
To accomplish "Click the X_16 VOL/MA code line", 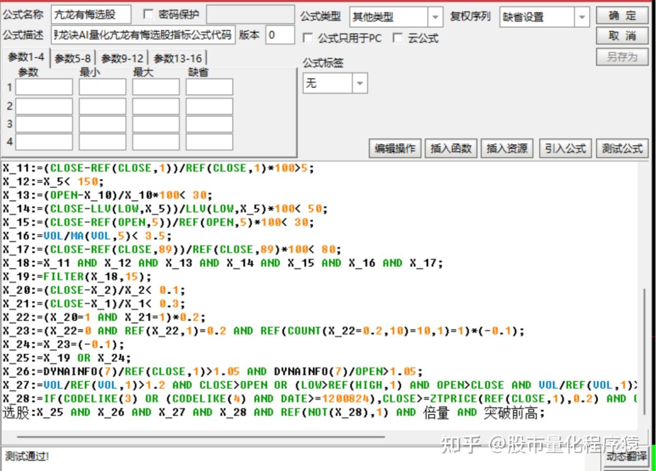I will click(x=87, y=235).
